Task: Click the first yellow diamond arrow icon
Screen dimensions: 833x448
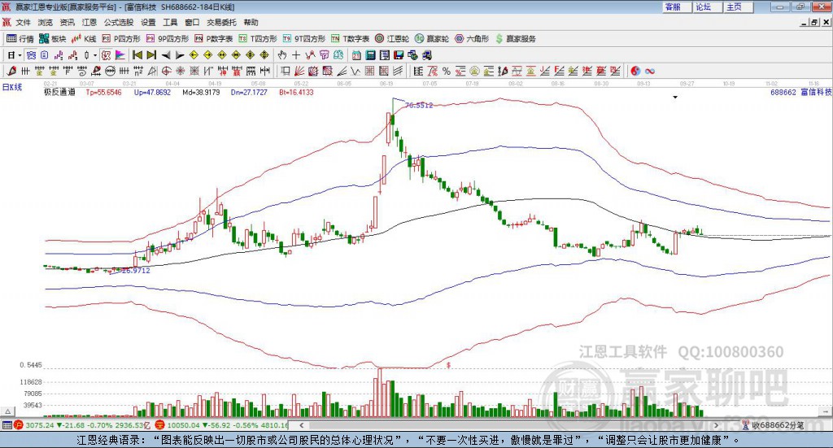Action: [x=194, y=55]
